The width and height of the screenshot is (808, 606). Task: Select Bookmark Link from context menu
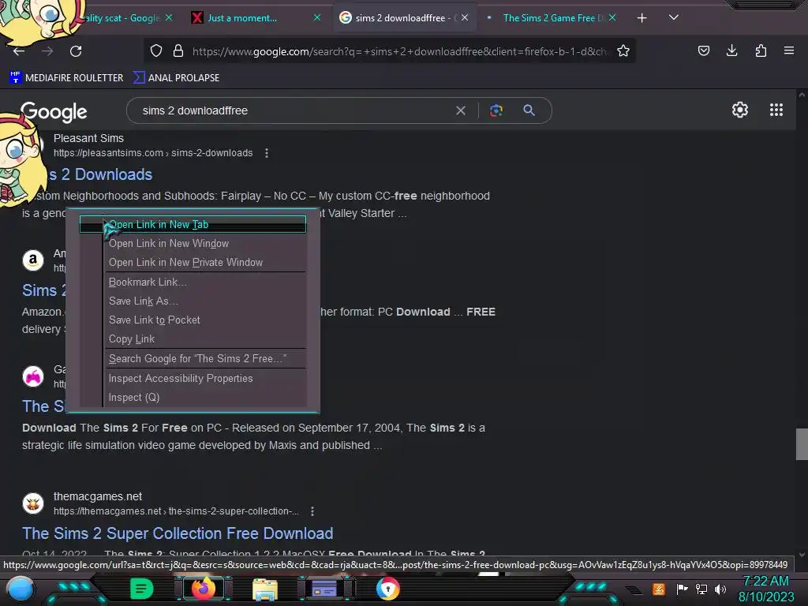click(193, 282)
